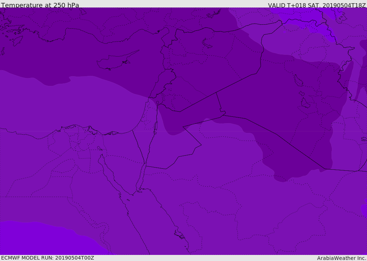367x261 pixels.
Task: Click the 'VALID T+018 SAT. 20190504T18Z' label
Action: tap(317, 5)
